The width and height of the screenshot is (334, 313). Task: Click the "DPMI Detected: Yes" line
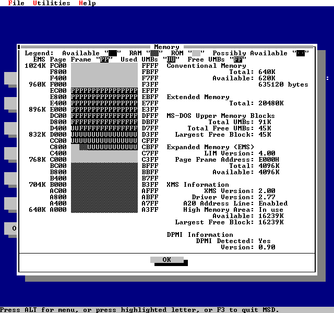coord(233,241)
